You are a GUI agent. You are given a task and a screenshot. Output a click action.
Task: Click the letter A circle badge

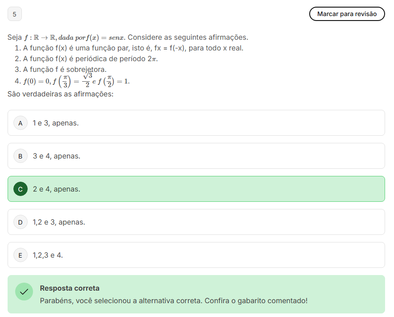[x=21, y=123]
